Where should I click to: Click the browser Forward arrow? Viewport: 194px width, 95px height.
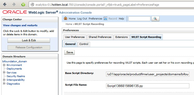[14, 5]
